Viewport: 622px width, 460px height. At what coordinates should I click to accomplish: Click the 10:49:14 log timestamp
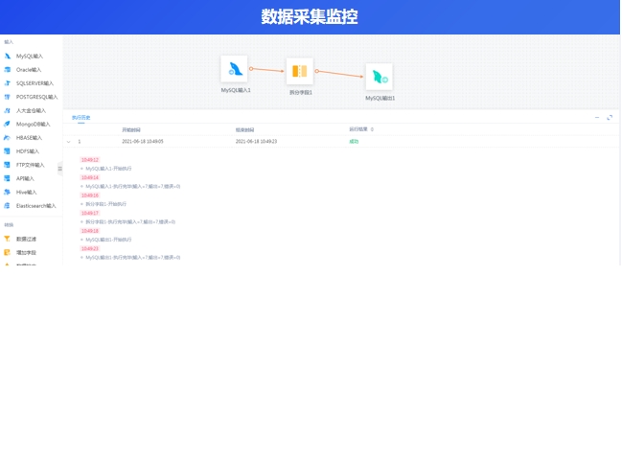pyautogui.click(x=90, y=177)
